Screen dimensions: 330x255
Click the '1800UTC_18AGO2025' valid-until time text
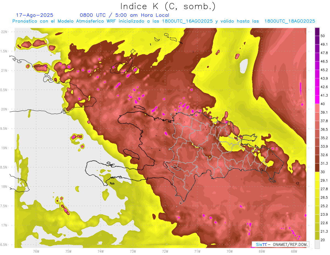290,21
